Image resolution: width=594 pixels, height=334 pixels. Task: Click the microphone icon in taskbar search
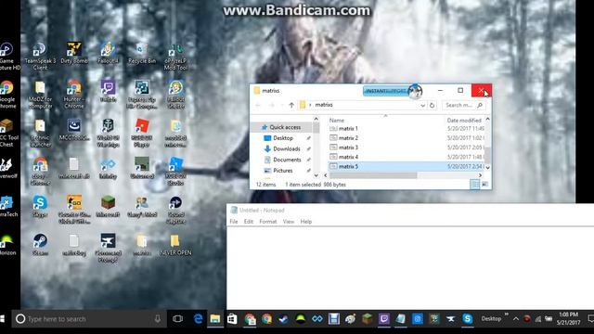click(158, 319)
